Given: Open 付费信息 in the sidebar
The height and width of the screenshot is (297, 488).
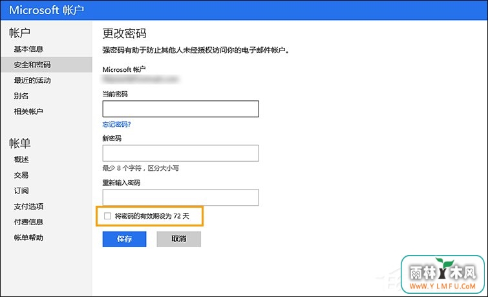Looking at the screenshot, I should click(28, 222).
